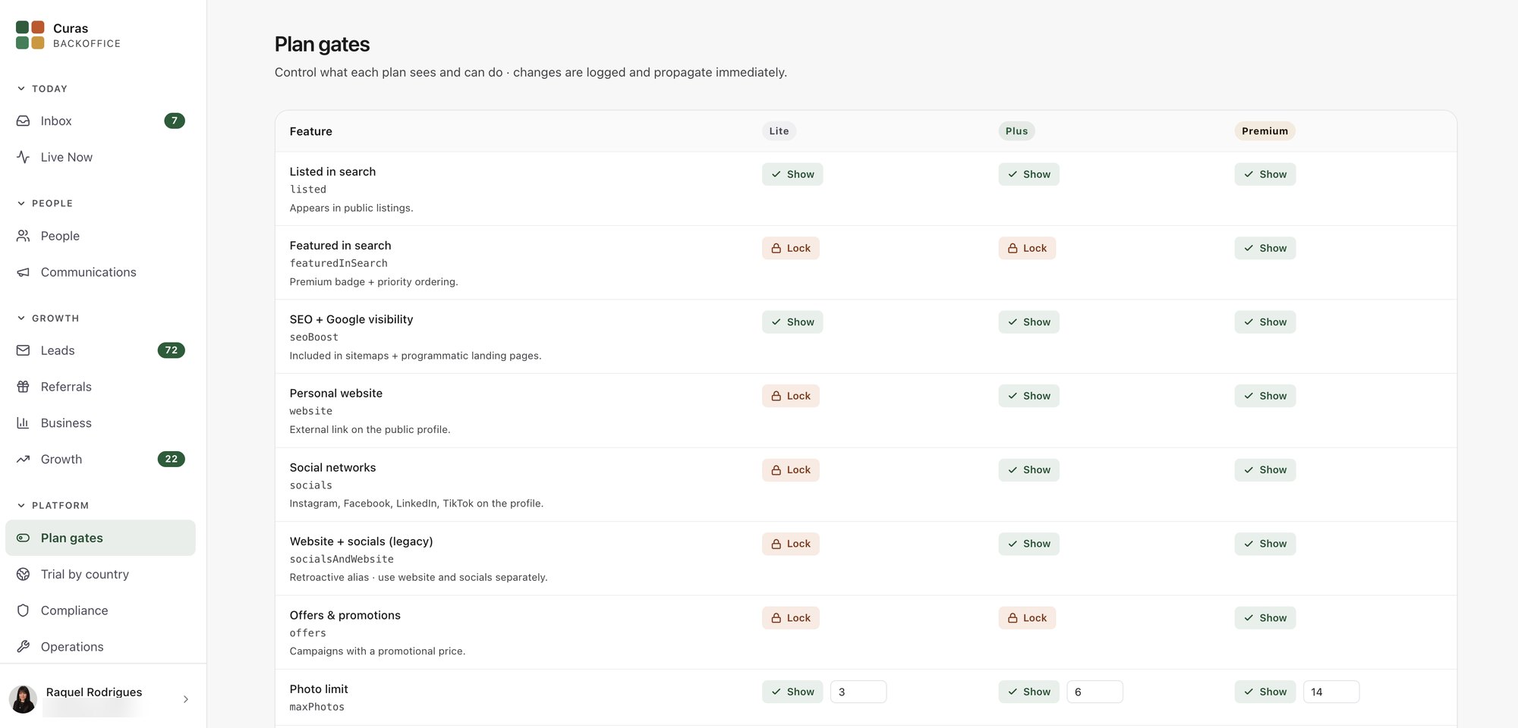Toggle Lite lock for Featured in search
The width and height of the screenshot is (1518, 728).
791,248
